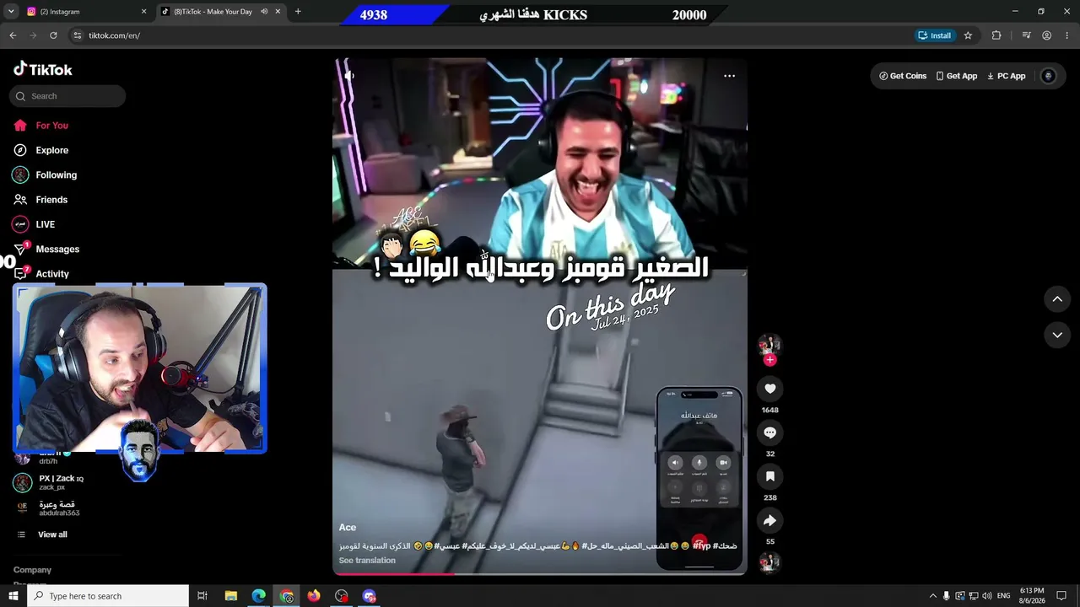Viewport: 1080px width, 607px height.
Task: Click the Company footer link
Action: coord(32,570)
